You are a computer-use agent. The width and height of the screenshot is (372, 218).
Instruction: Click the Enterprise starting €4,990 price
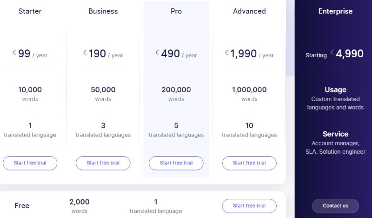pyautogui.click(x=335, y=54)
